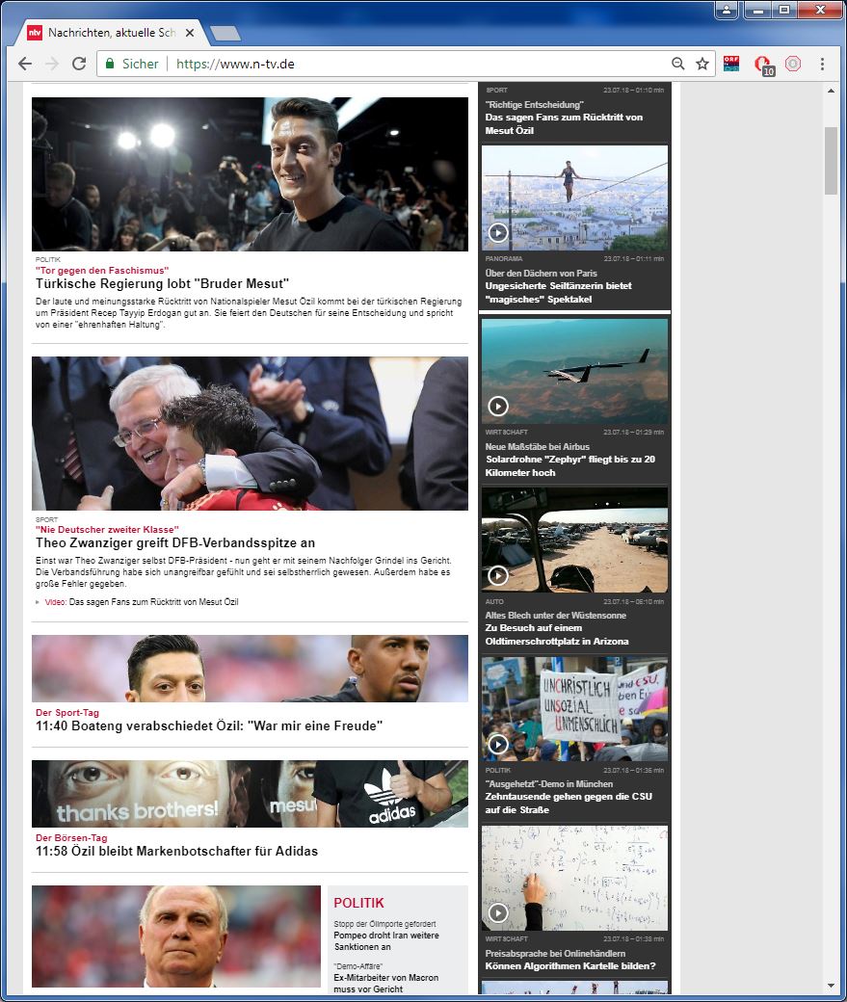Screen dimensions: 847x1002
Task: Open headline Theo Zwanziger greift DFB-Verbandsspitze an
Action: click(175, 543)
